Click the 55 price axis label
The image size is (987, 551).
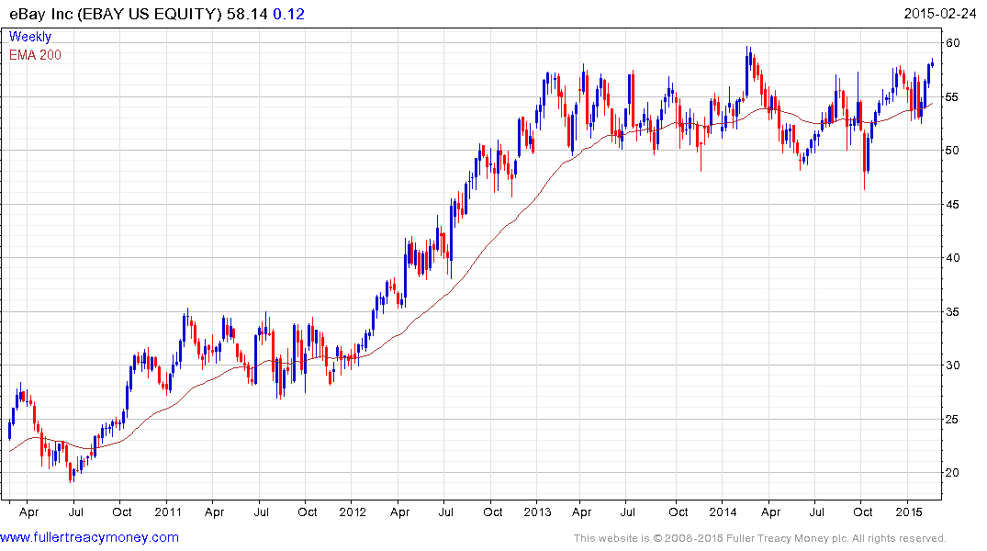[952, 97]
